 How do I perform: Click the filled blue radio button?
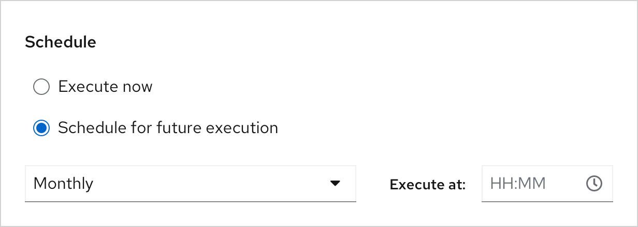pos(41,128)
